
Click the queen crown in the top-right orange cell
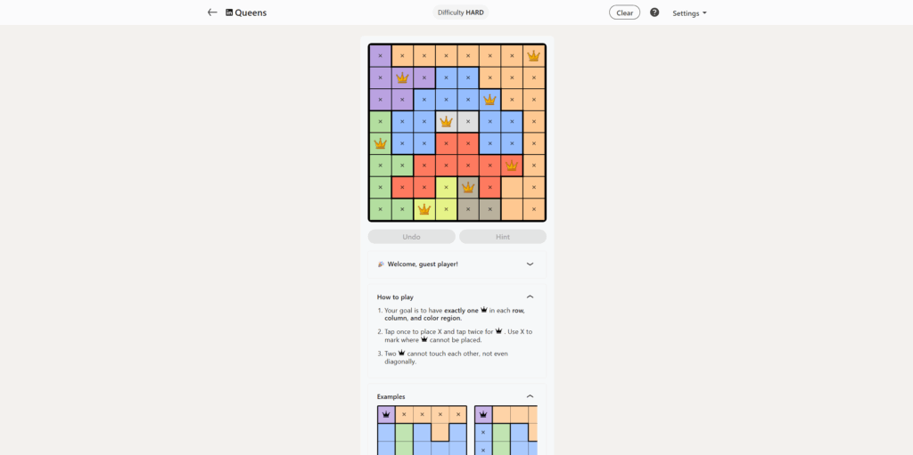coord(533,56)
